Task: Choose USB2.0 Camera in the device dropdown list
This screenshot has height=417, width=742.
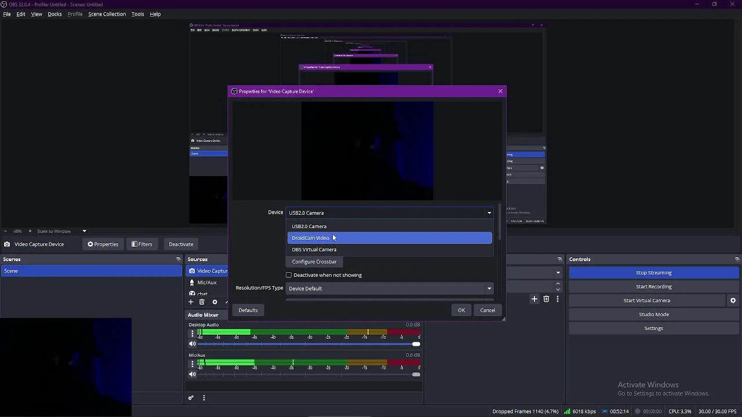Action: click(x=390, y=226)
